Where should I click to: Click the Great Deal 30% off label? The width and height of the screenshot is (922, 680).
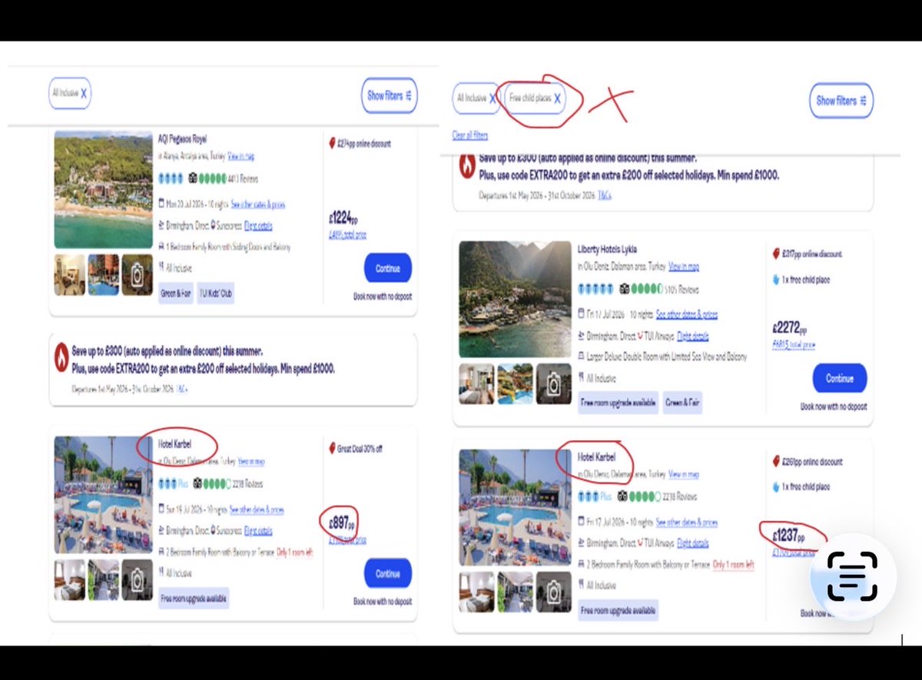click(360, 449)
